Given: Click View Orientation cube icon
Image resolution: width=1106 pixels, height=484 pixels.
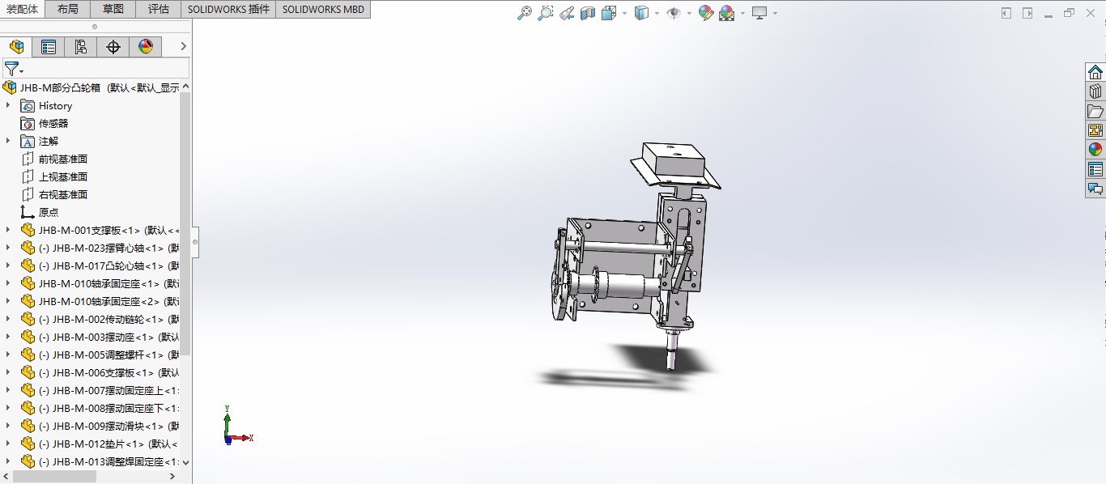Looking at the screenshot, I should [609, 13].
